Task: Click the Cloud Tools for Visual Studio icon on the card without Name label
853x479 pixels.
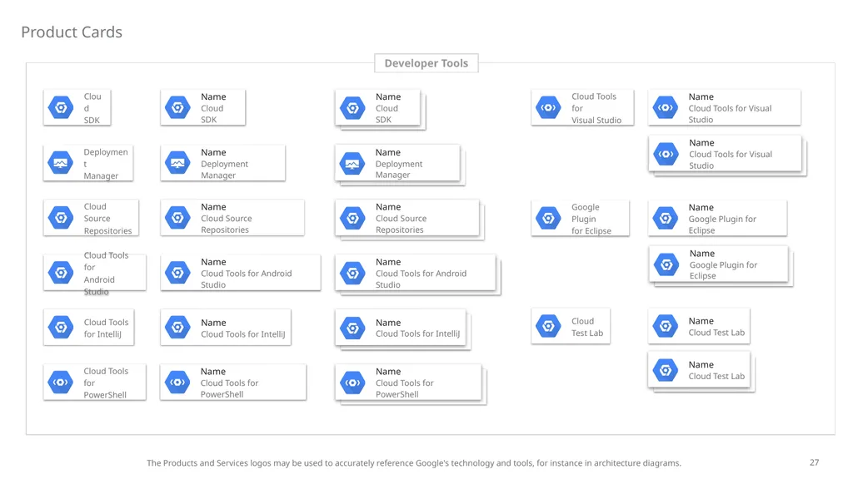Action: tap(548, 107)
